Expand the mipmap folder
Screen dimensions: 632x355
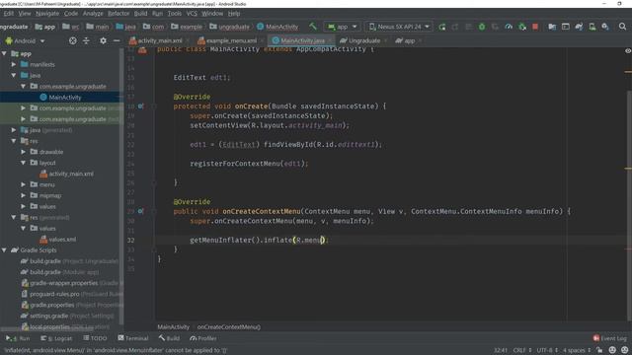[24, 195]
